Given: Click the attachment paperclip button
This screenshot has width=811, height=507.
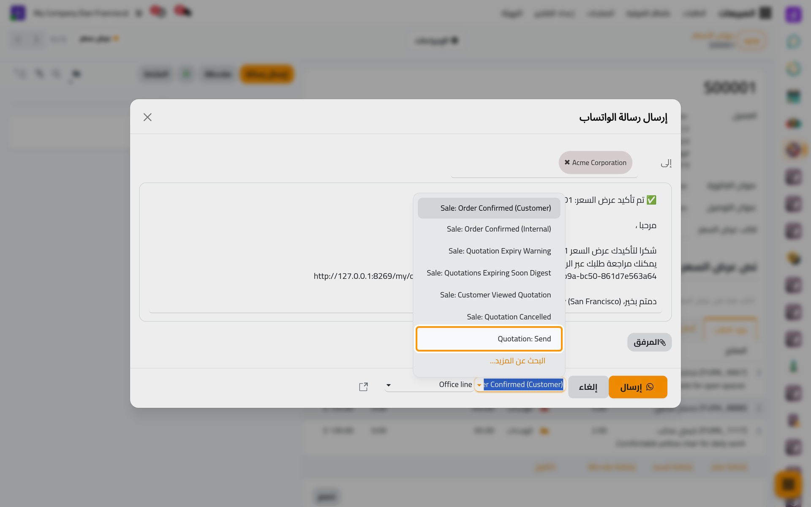Looking at the screenshot, I should [649, 342].
